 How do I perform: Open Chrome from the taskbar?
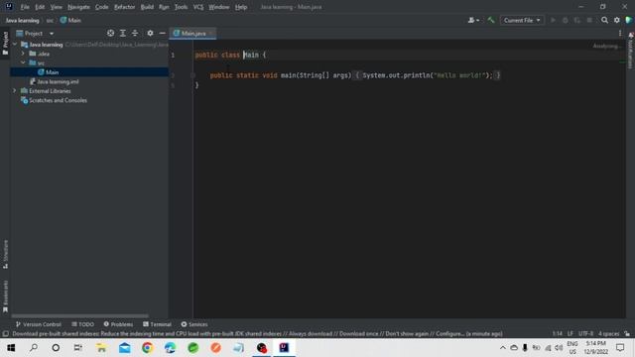[148, 348]
